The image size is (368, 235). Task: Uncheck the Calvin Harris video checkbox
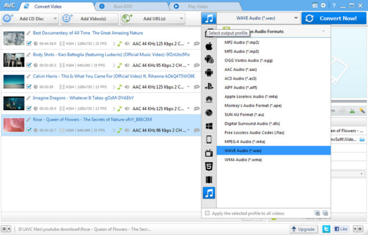click(x=29, y=86)
